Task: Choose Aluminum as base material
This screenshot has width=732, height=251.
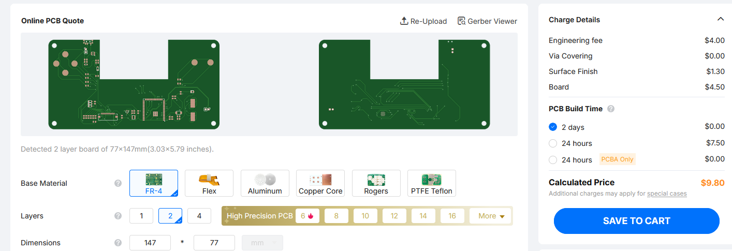Action: (265, 183)
